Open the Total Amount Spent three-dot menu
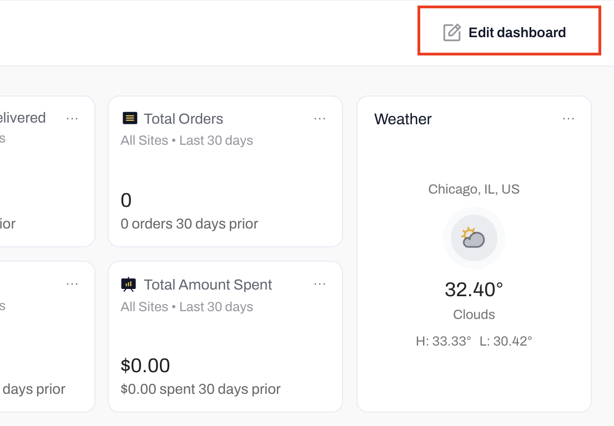The height and width of the screenshot is (426, 614). 320,284
